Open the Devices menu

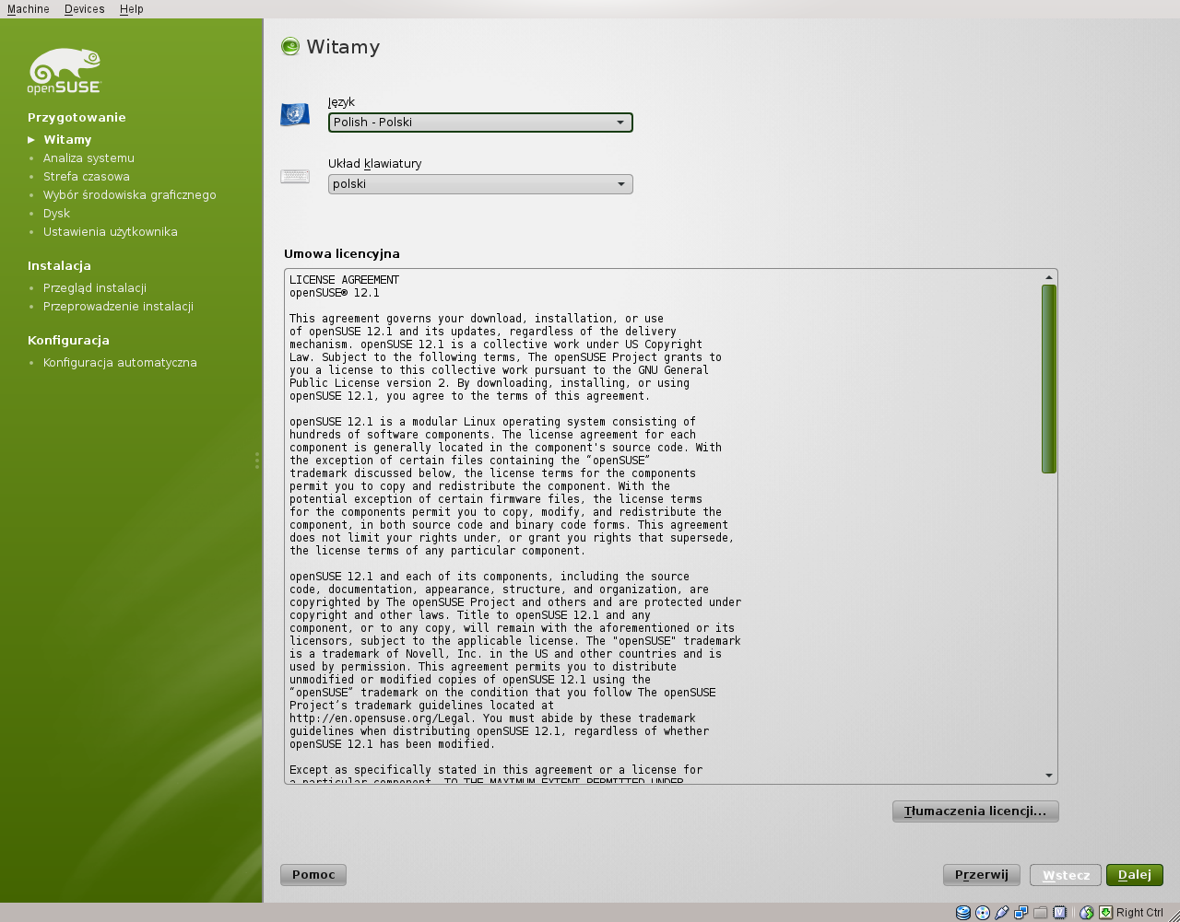pyautogui.click(x=84, y=9)
